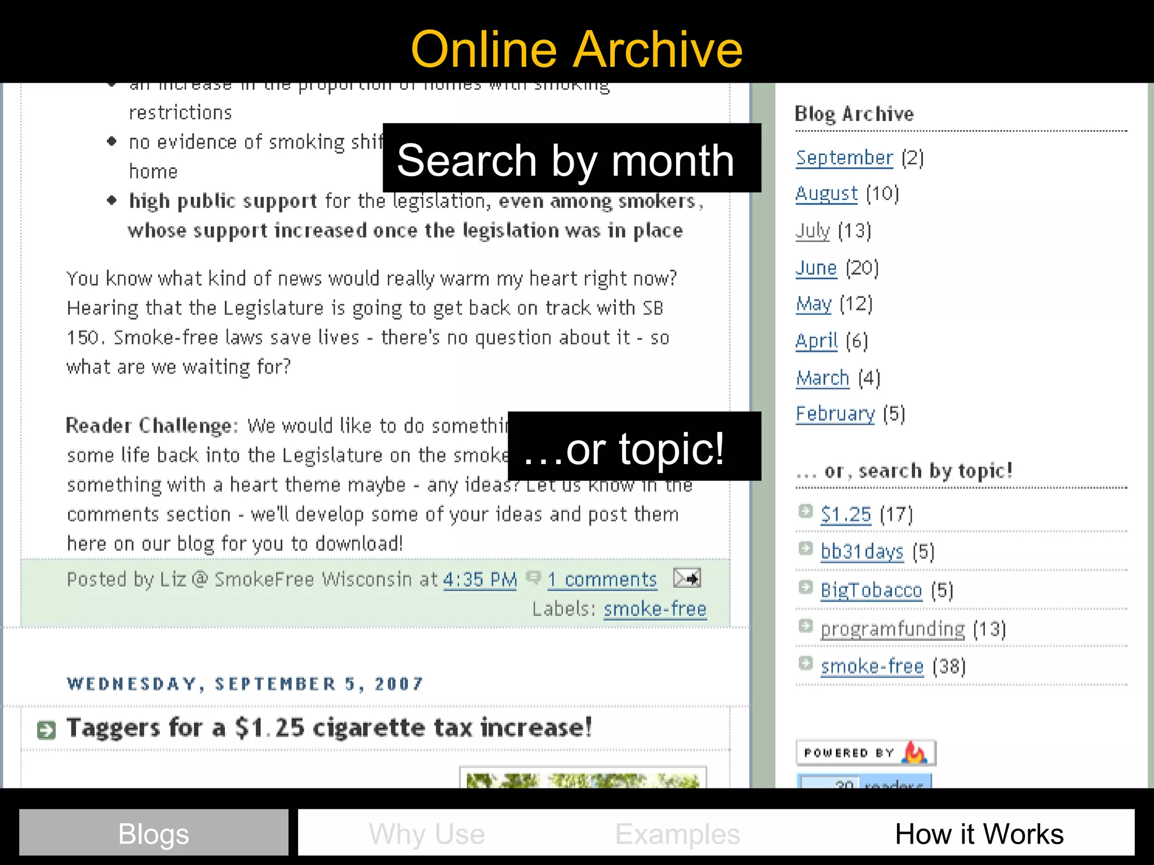The width and height of the screenshot is (1154, 865).
Task: Open the August archive link
Action: click(x=827, y=194)
